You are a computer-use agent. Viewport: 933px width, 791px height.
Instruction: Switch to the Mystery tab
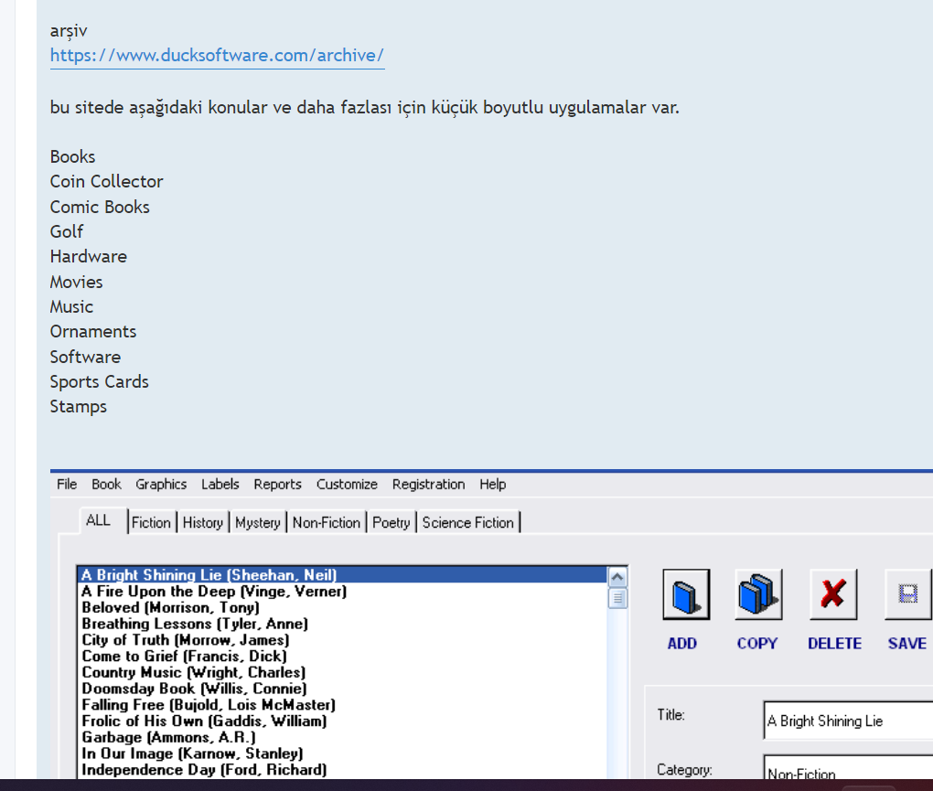point(258,522)
